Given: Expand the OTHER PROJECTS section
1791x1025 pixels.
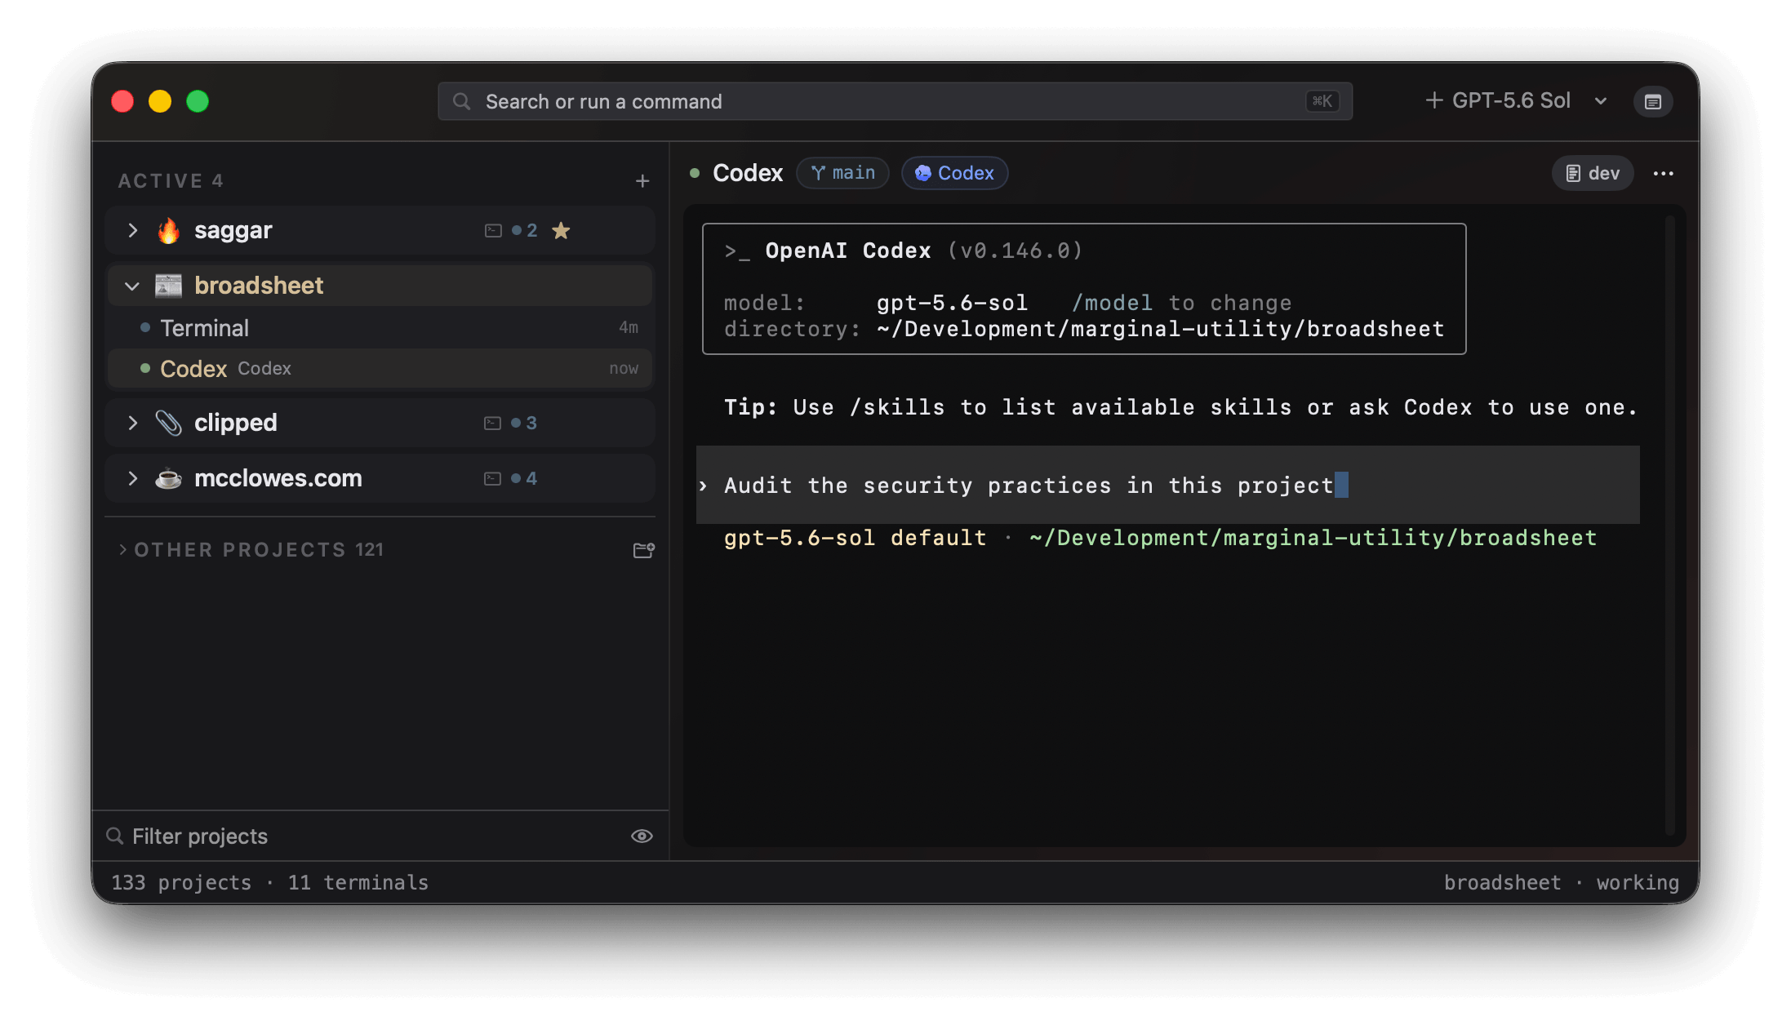Looking at the screenshot, I should click(122, 550).
